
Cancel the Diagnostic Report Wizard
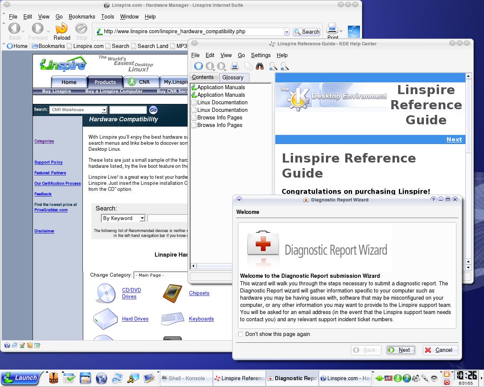pyautogui.click(x=441, y=350)
